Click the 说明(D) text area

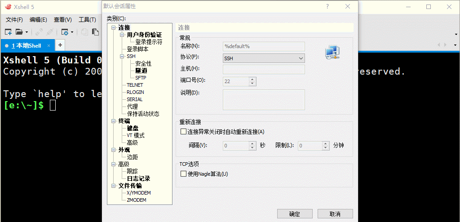tap(264, 100)
